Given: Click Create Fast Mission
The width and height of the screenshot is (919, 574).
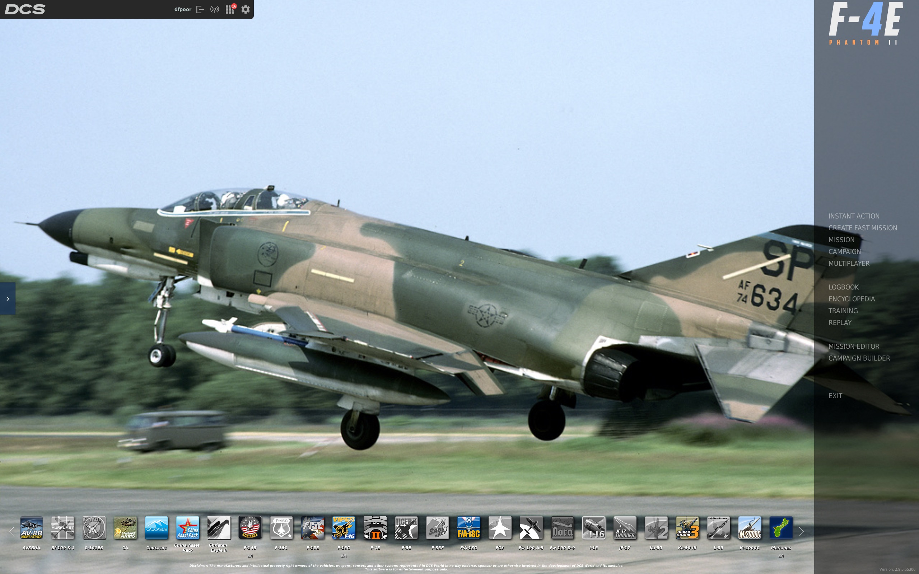Looking at the screenshot, I should (862, 228).
